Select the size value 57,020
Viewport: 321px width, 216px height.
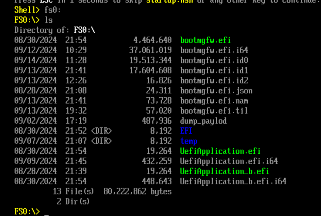tap(159, 111)
